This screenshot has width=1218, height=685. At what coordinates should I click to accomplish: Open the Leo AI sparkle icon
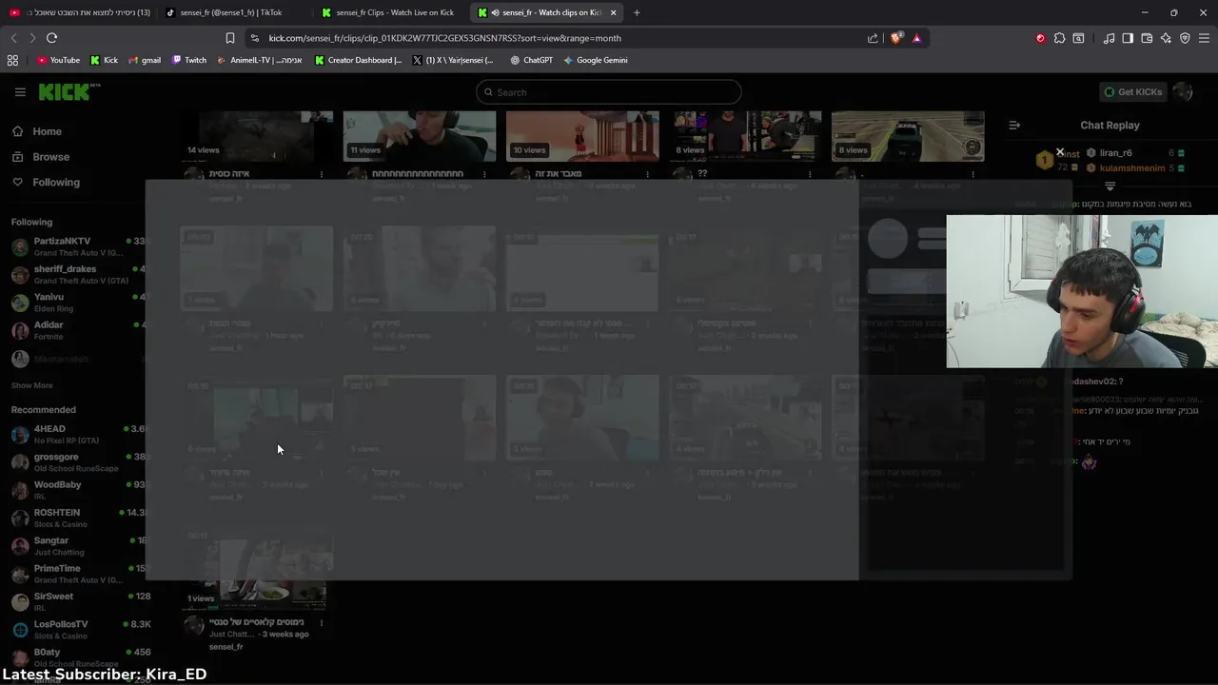(x=1166, y=38)
